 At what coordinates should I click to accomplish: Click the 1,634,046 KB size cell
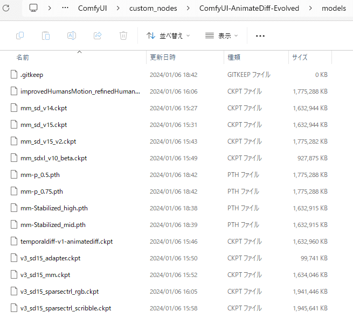310,275
